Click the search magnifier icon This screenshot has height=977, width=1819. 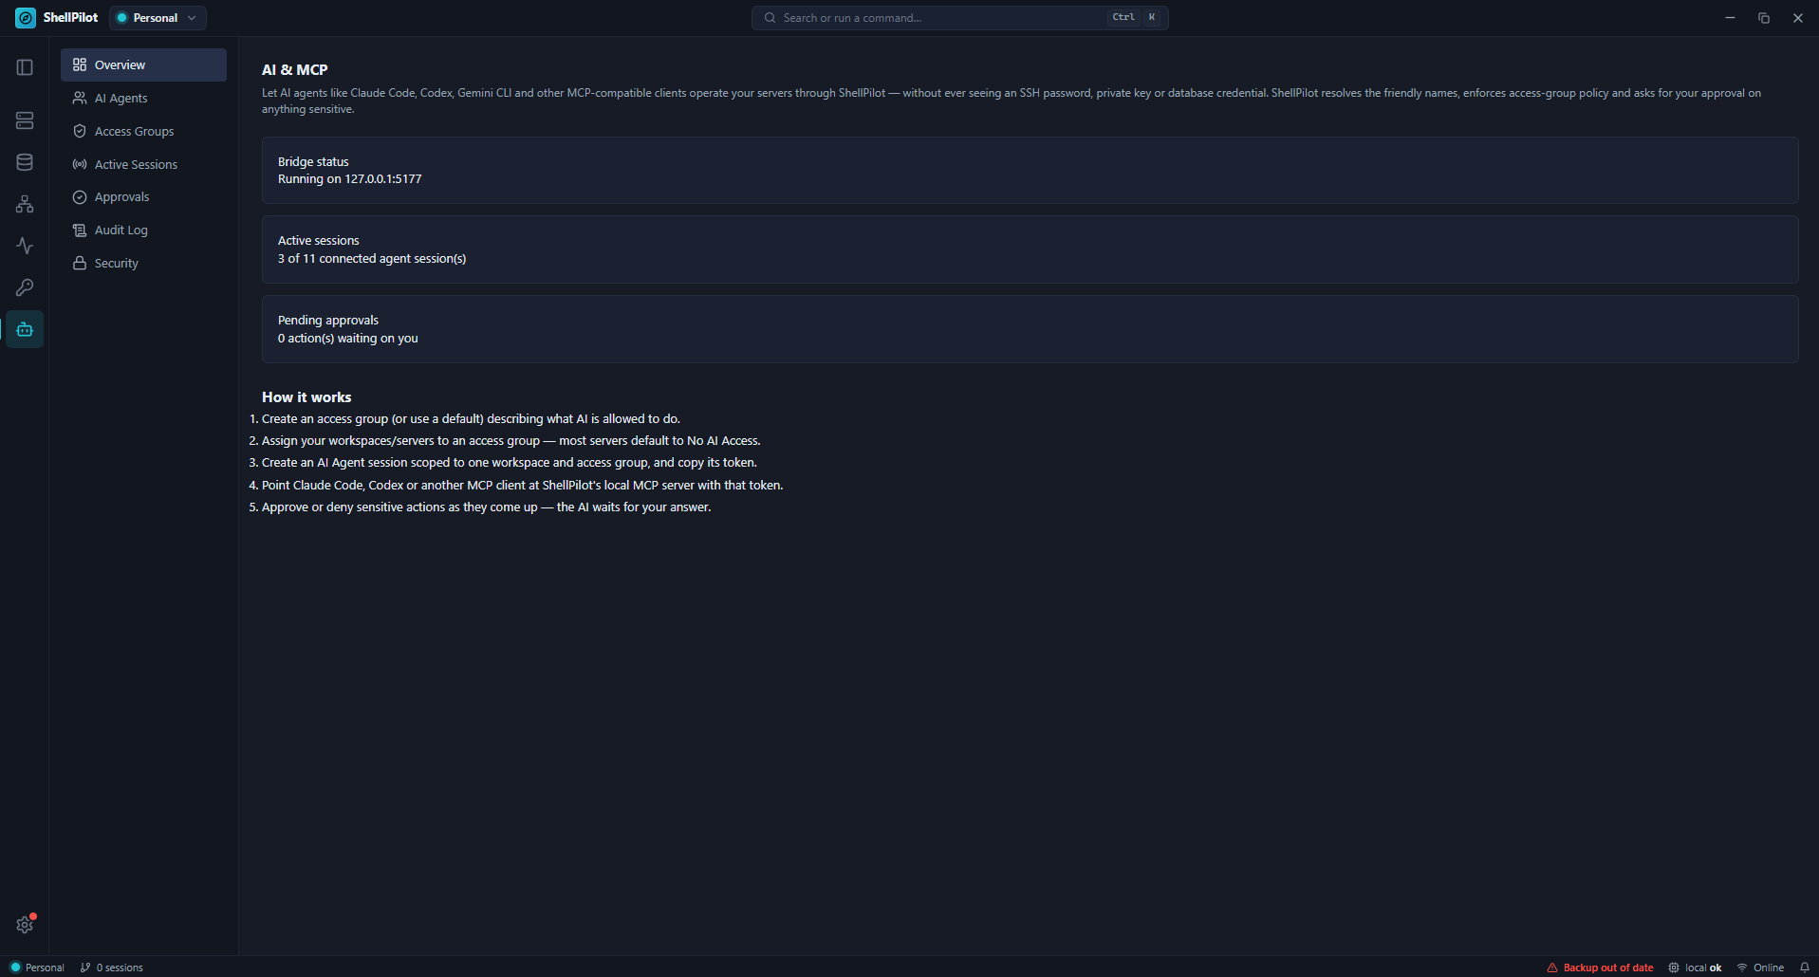(770, 18)
